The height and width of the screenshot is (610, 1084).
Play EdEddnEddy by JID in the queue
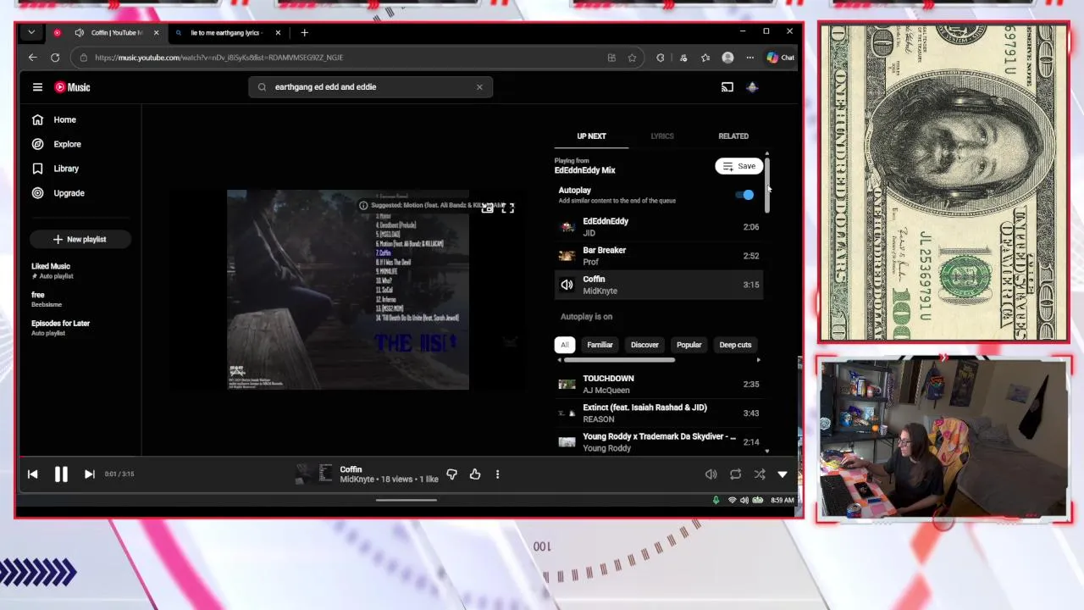659,227
